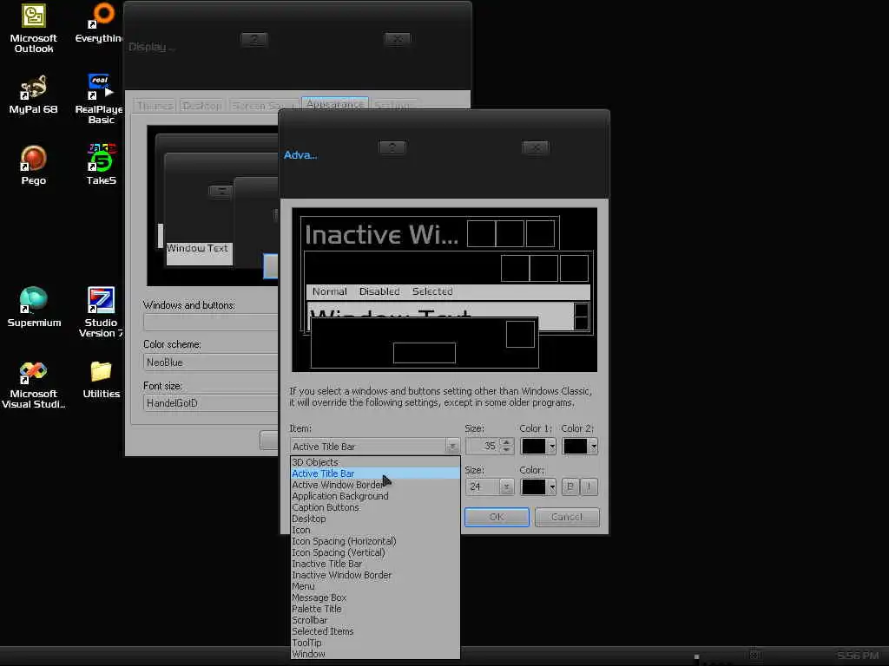Click Selected menu item in preview
The image size is (889, 666).
point(432,291)
